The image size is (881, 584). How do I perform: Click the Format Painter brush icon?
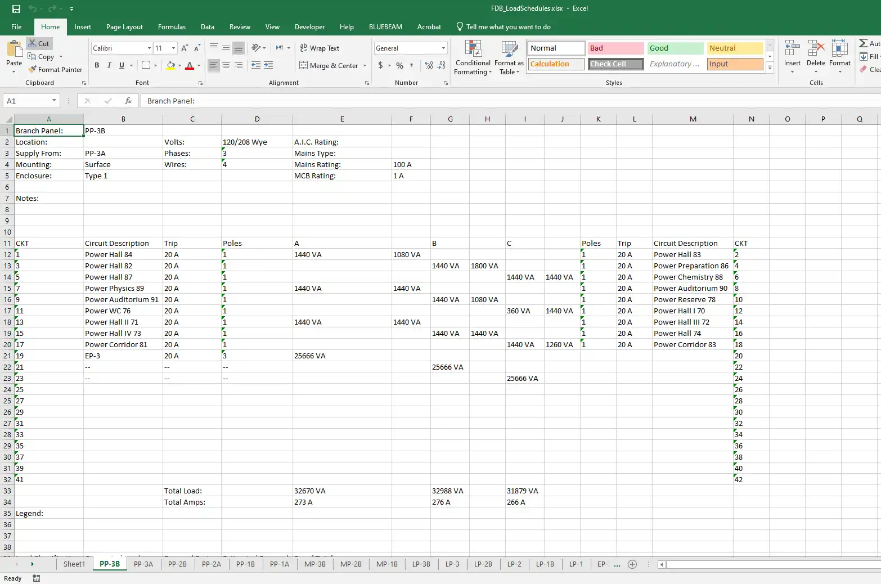(x=33, y=69)
